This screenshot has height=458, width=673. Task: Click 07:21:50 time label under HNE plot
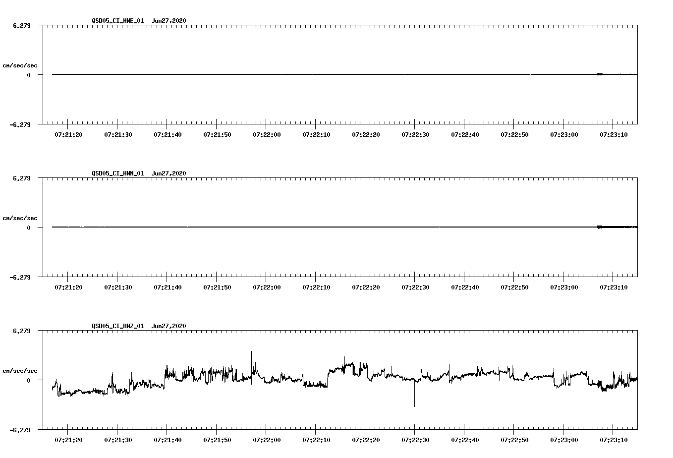tap(217, 134)
